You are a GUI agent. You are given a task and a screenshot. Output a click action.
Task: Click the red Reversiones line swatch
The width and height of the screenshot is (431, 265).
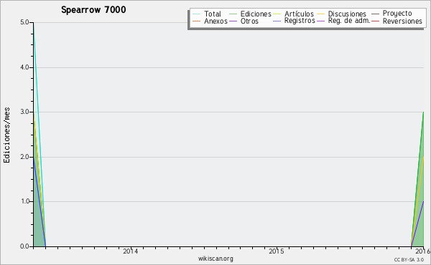click(x=375, y=21)
